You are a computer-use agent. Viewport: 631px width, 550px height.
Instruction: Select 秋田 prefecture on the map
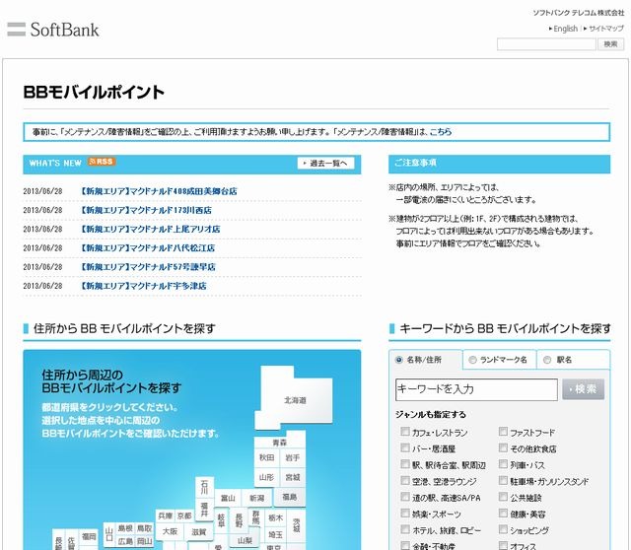tap(267, 457)
